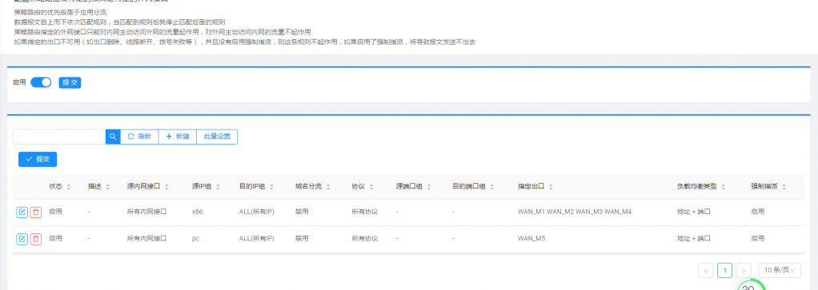
Task: Sort by 强制指派 column arrows
Action: [x=784, y=186]
